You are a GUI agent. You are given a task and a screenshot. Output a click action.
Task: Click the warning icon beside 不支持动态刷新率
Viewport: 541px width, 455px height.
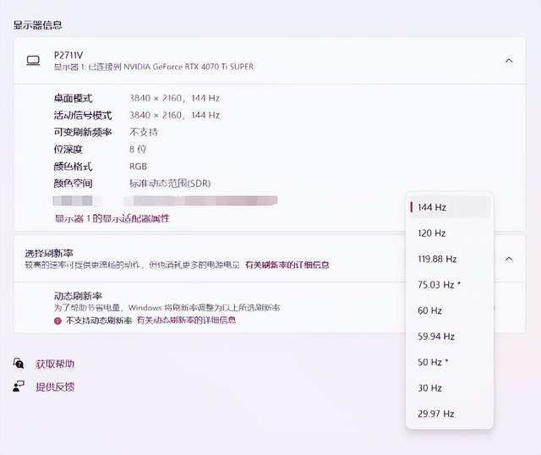pos(57,321)
